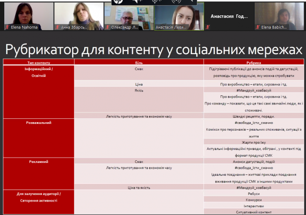Screen dimensions: 306x215
Task: Select Анастасія Леви active speaker video
Action: [179, 16]
